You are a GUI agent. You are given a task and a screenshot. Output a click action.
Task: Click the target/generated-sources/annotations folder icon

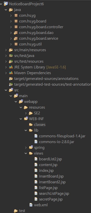click(11, 79)
